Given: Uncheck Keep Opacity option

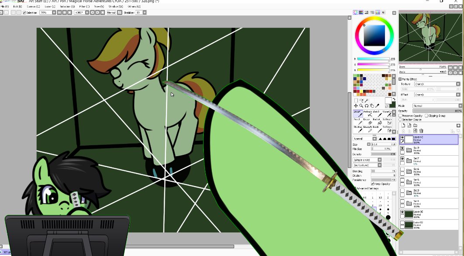Looking at the screenshot, I should click(373, 184).
